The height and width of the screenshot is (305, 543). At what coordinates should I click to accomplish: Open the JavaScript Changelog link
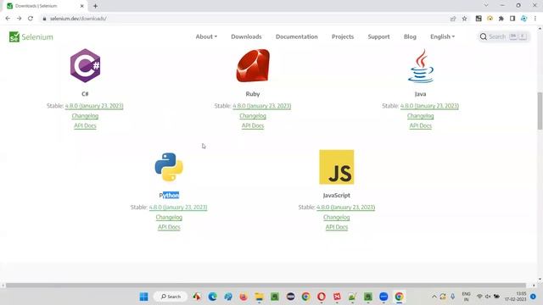(x=337, y=217)
